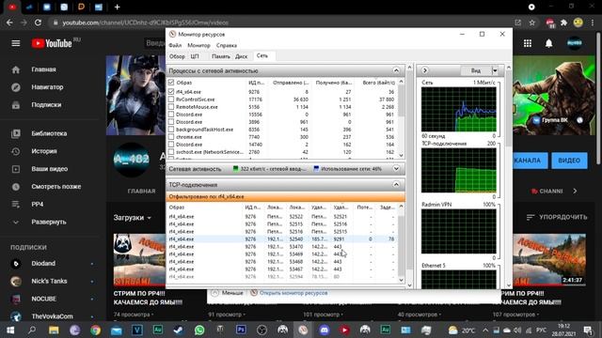Check Discord.exe checkbox with ID 3896

(171, 122)
